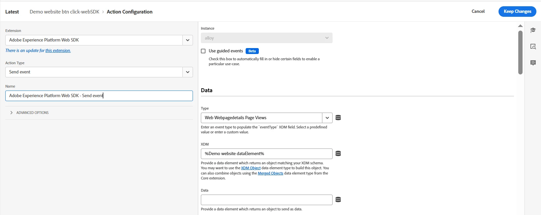Open the Type combo box arrow
The image size is (541, 215).
tap(327, 118)
